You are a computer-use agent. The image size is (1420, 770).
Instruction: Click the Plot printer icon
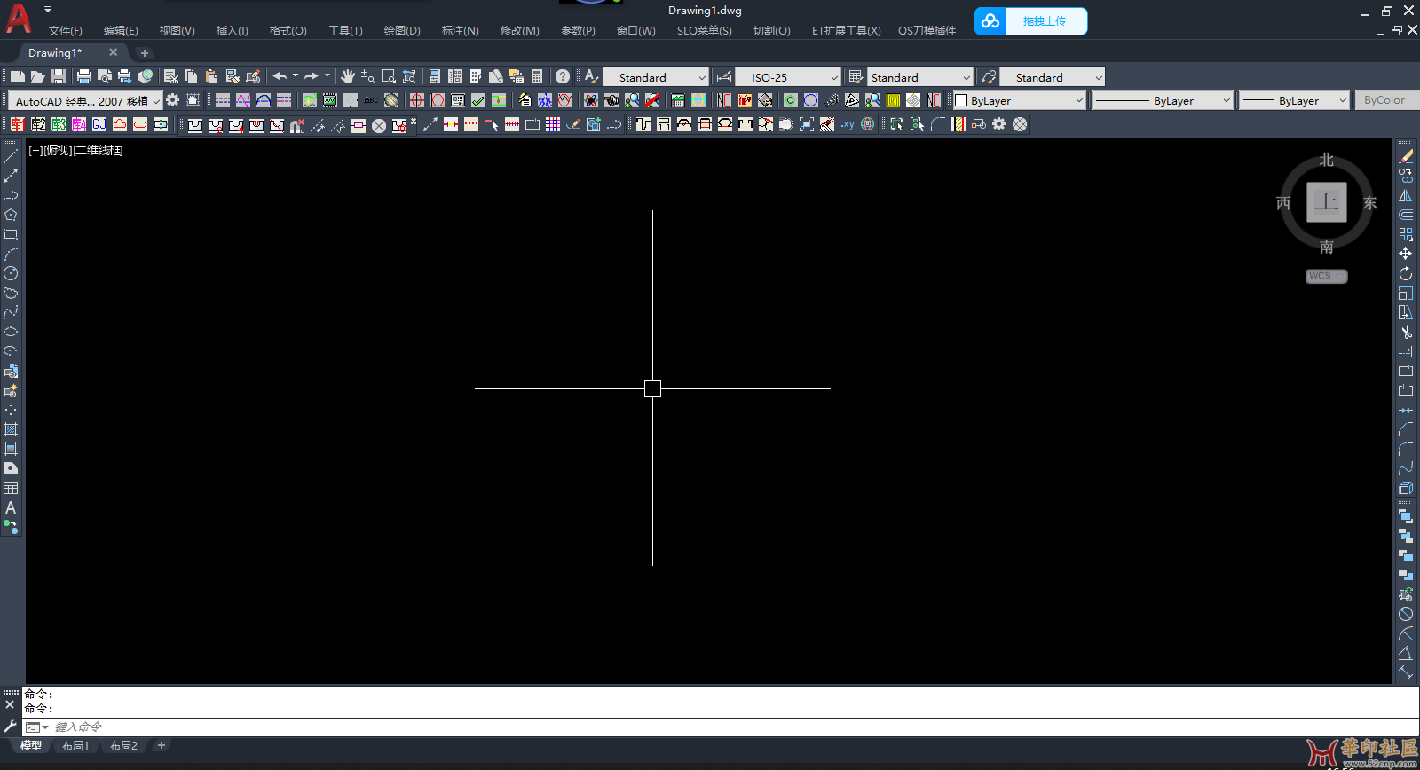pyautogui.click(x=84, y=77)
